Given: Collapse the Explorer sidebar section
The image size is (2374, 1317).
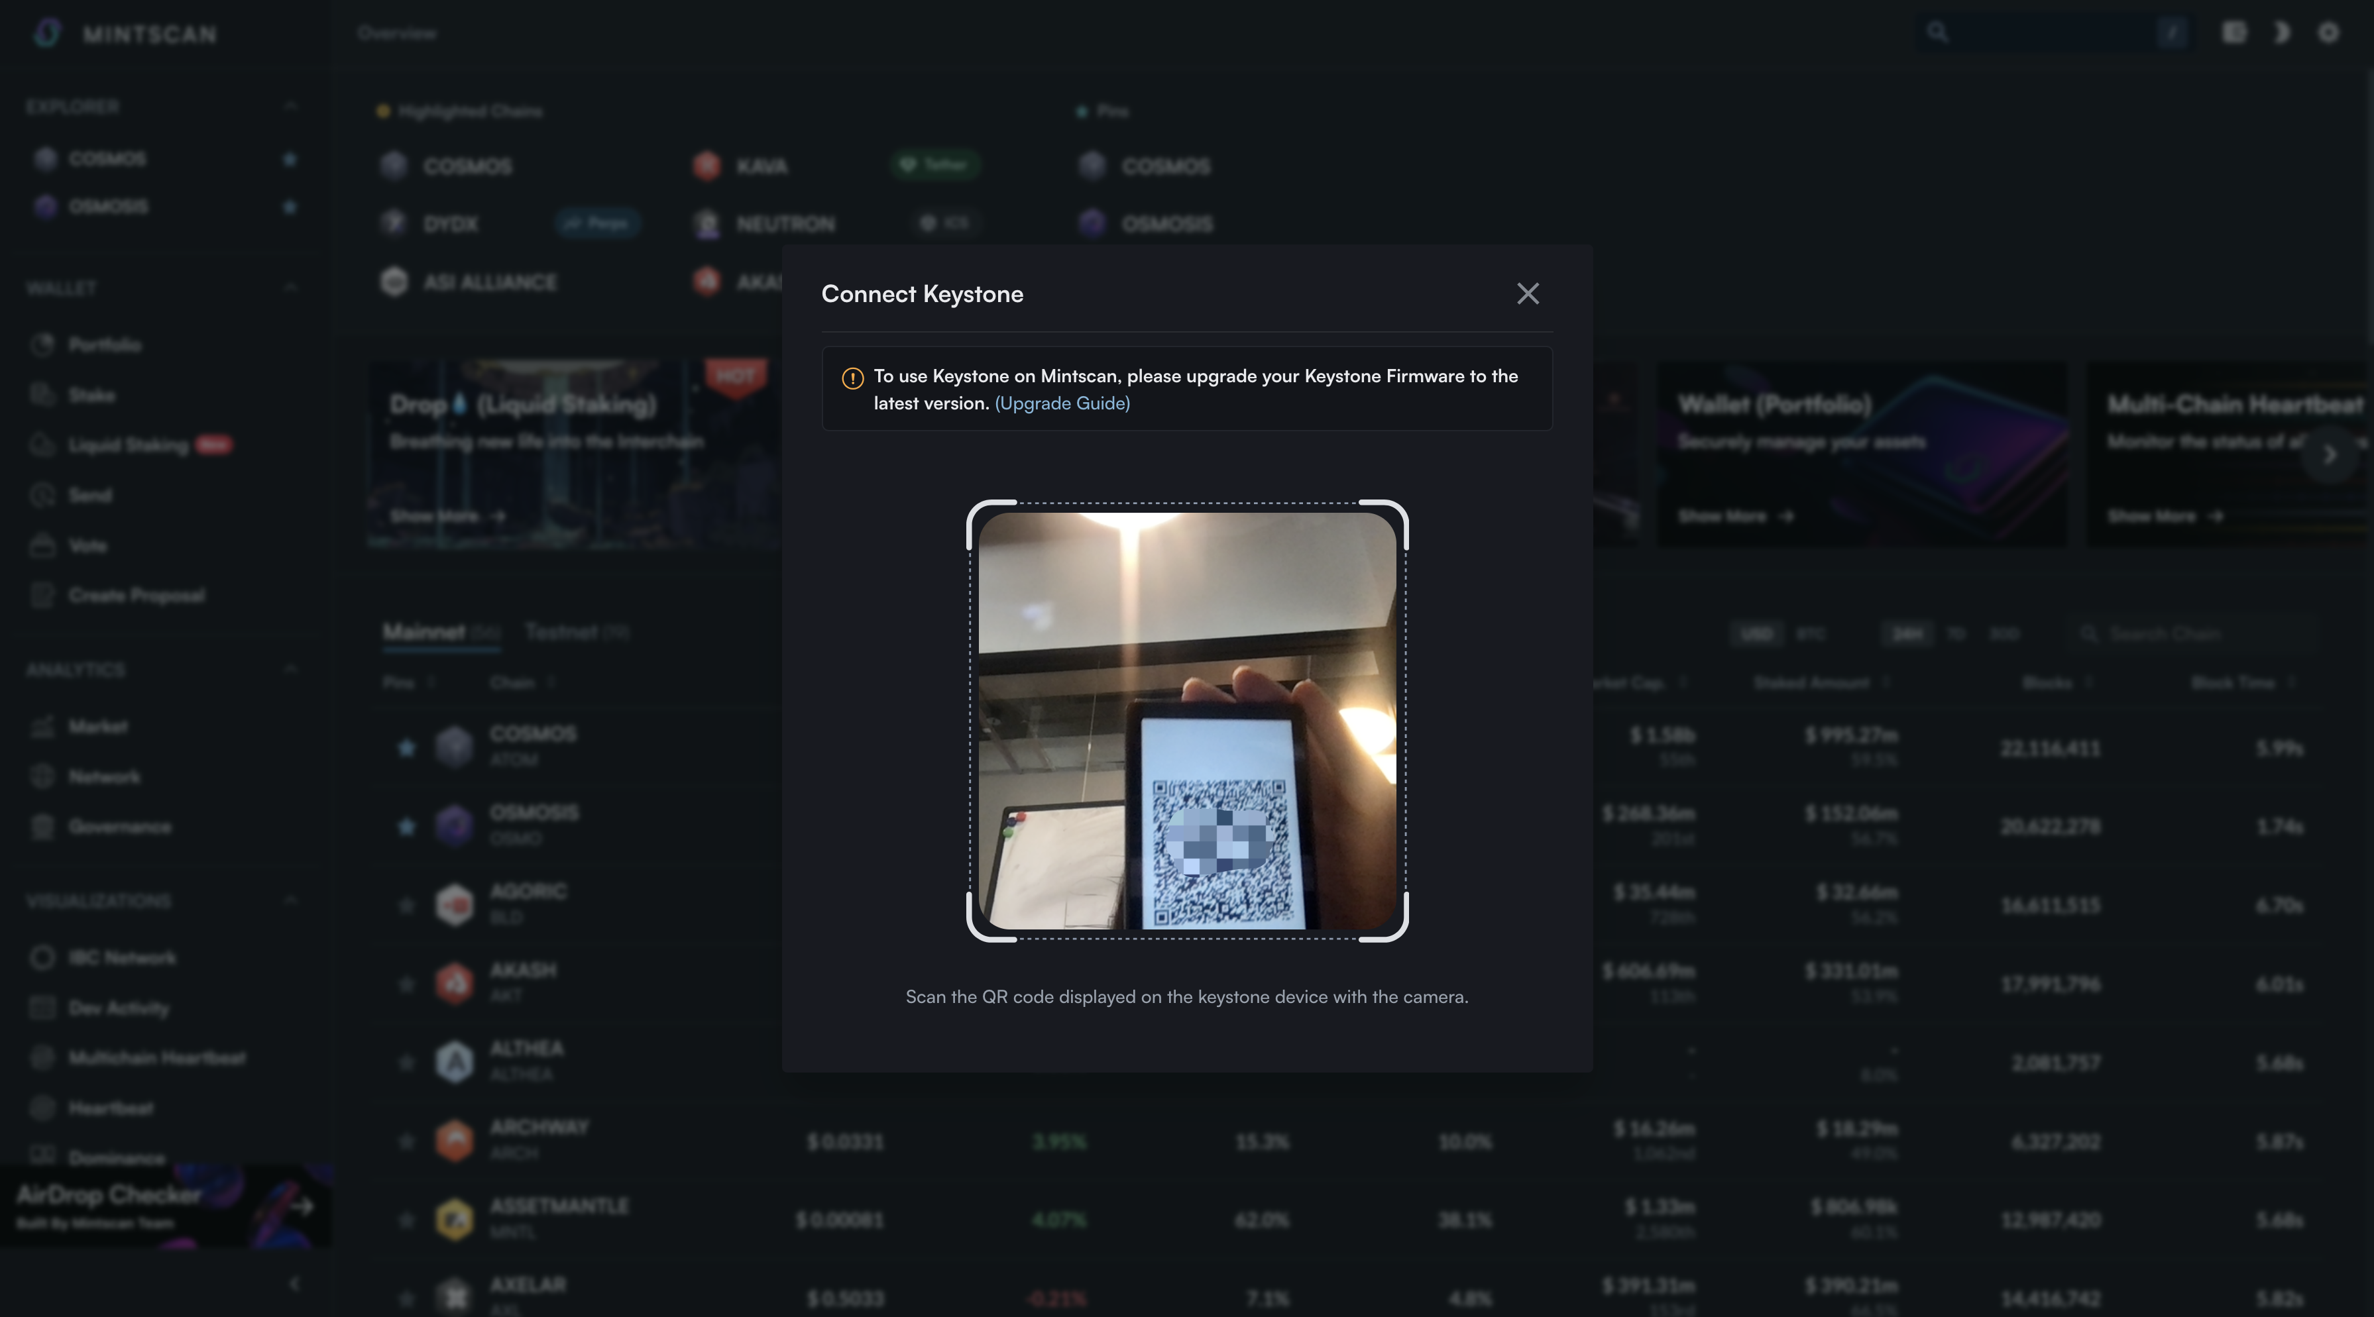Looking at the screenshot, I should point(290,107).
